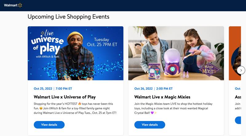Click the Live universe of play logo

click(x=47, y=44)
